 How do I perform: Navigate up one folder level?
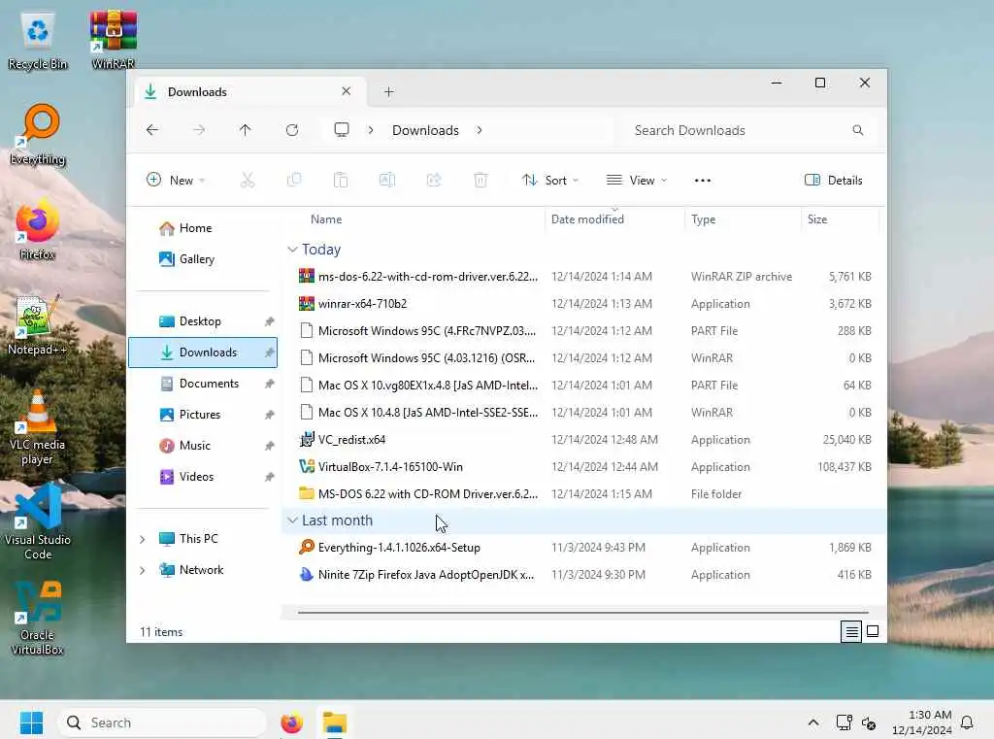pyautogui.click(x=246, y=130)
